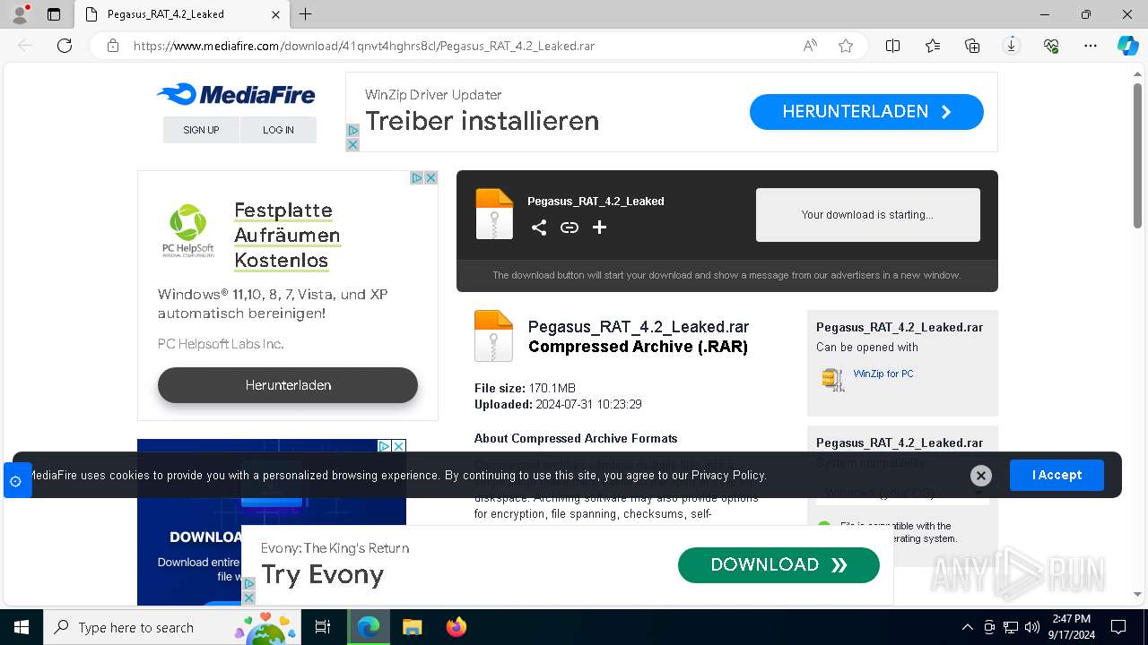Open the Favorites list icon
The width and height of the screenshot is (1148, 645).
click(x=933, y=46)
